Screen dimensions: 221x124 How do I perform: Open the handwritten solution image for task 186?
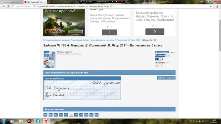[x=82, y=88]
